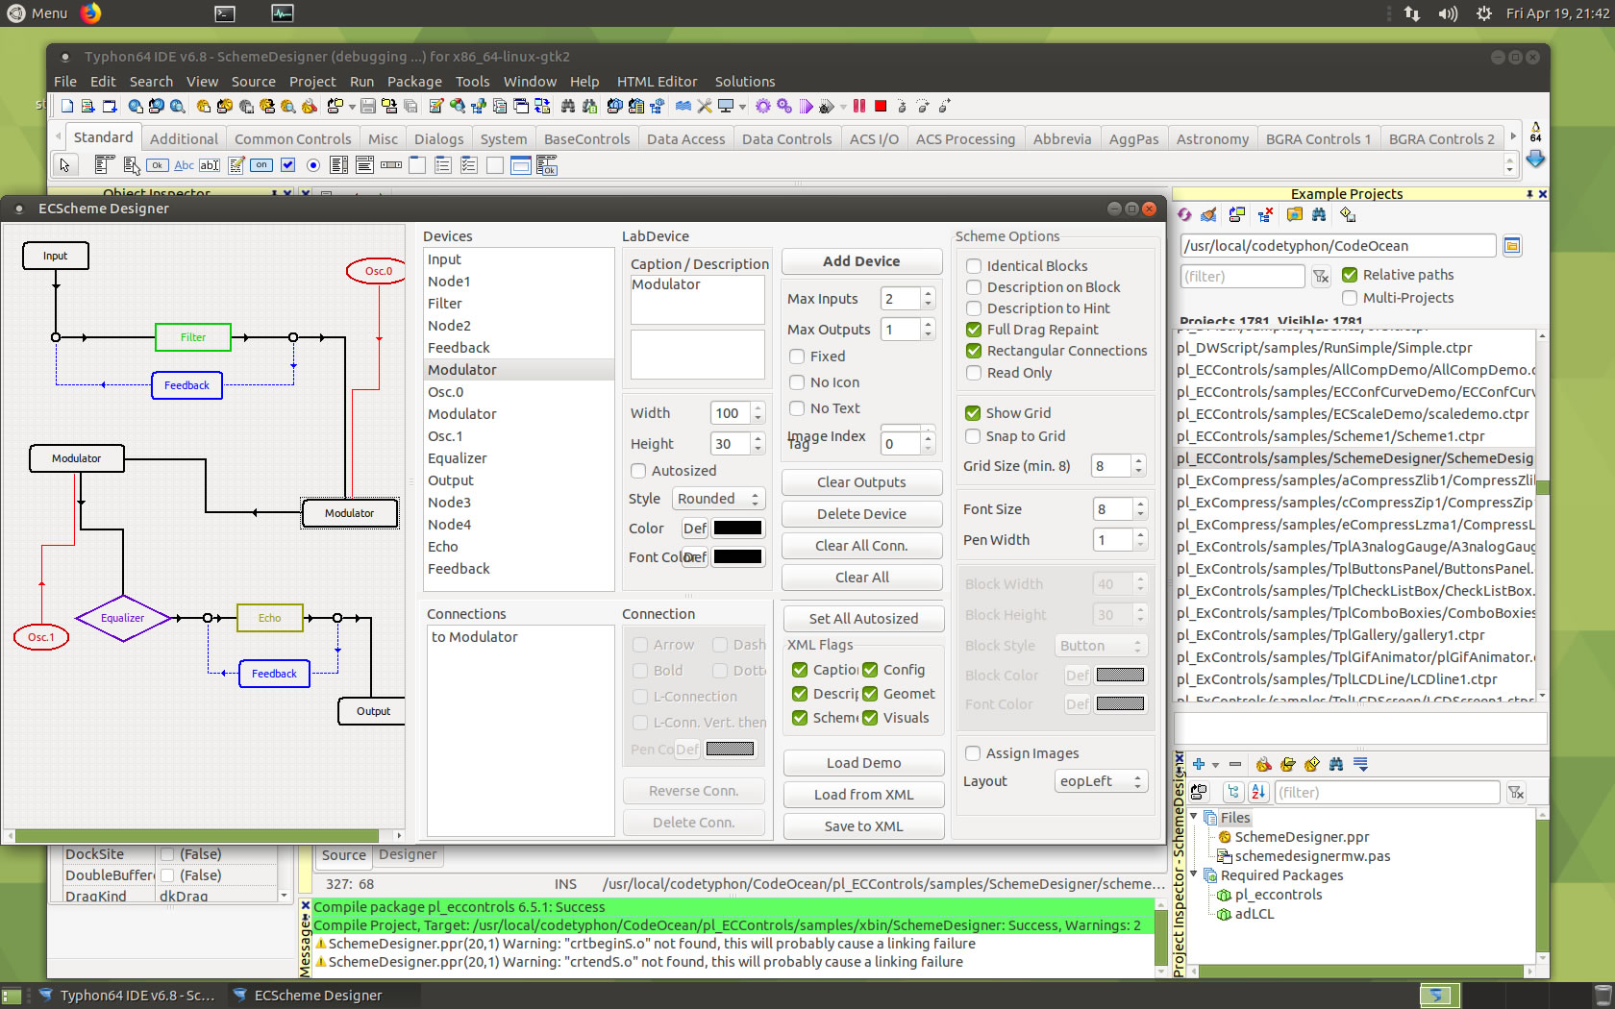1615x1009 pixels.
Task: Click blue plus Add icon in Project Inspector
Action: [1199, 765]
